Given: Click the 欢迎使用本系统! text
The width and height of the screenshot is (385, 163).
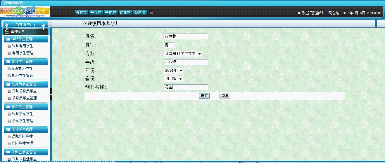Looking at the screenshot, I should point(100,24).
